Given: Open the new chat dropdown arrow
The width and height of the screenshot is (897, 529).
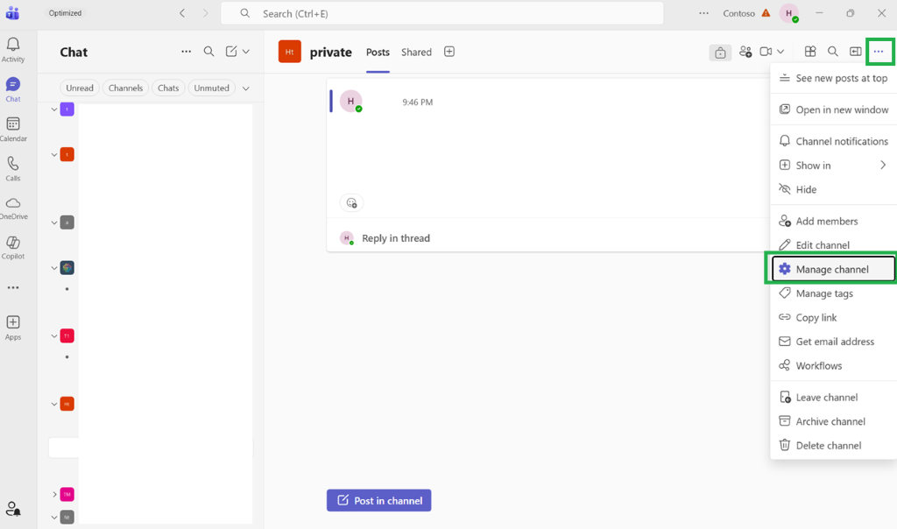Looking at the screenshot, I should pyautogui.click(x=246, y=52).
